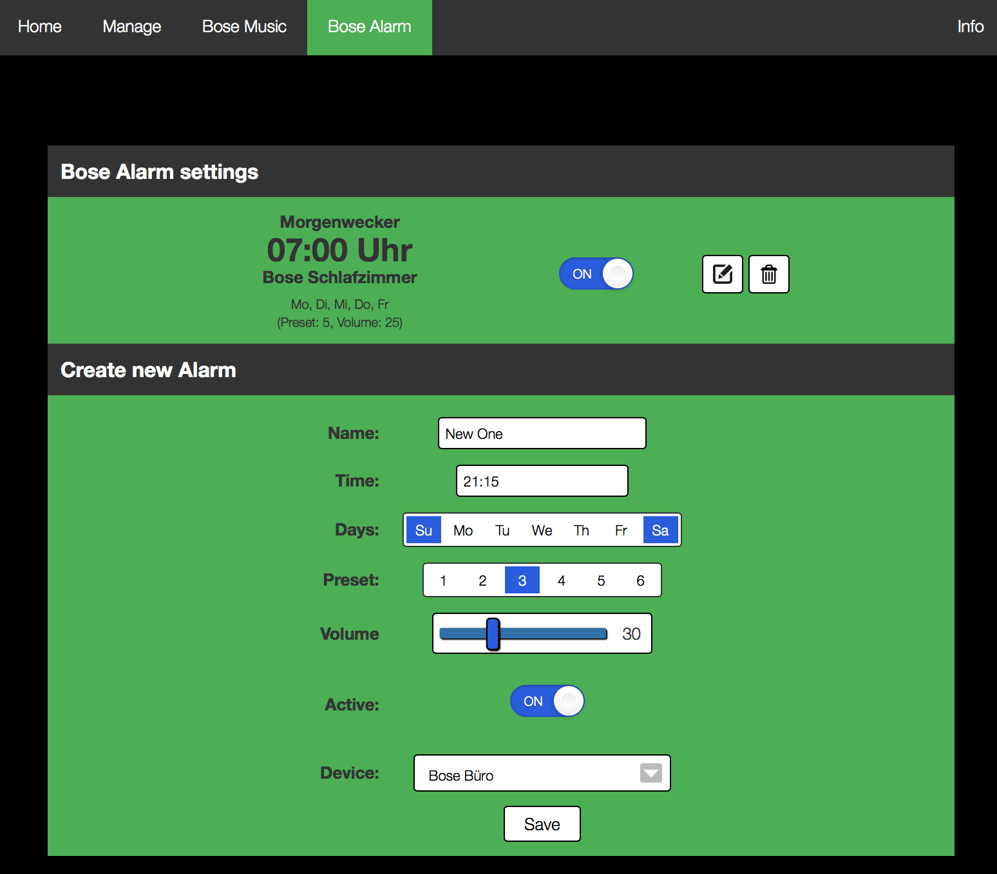Screen dimensions: 997x874
Task: Click the Preset: 5, Volume: 25 text
Action: pyautogui.click(x=339, y=322)
